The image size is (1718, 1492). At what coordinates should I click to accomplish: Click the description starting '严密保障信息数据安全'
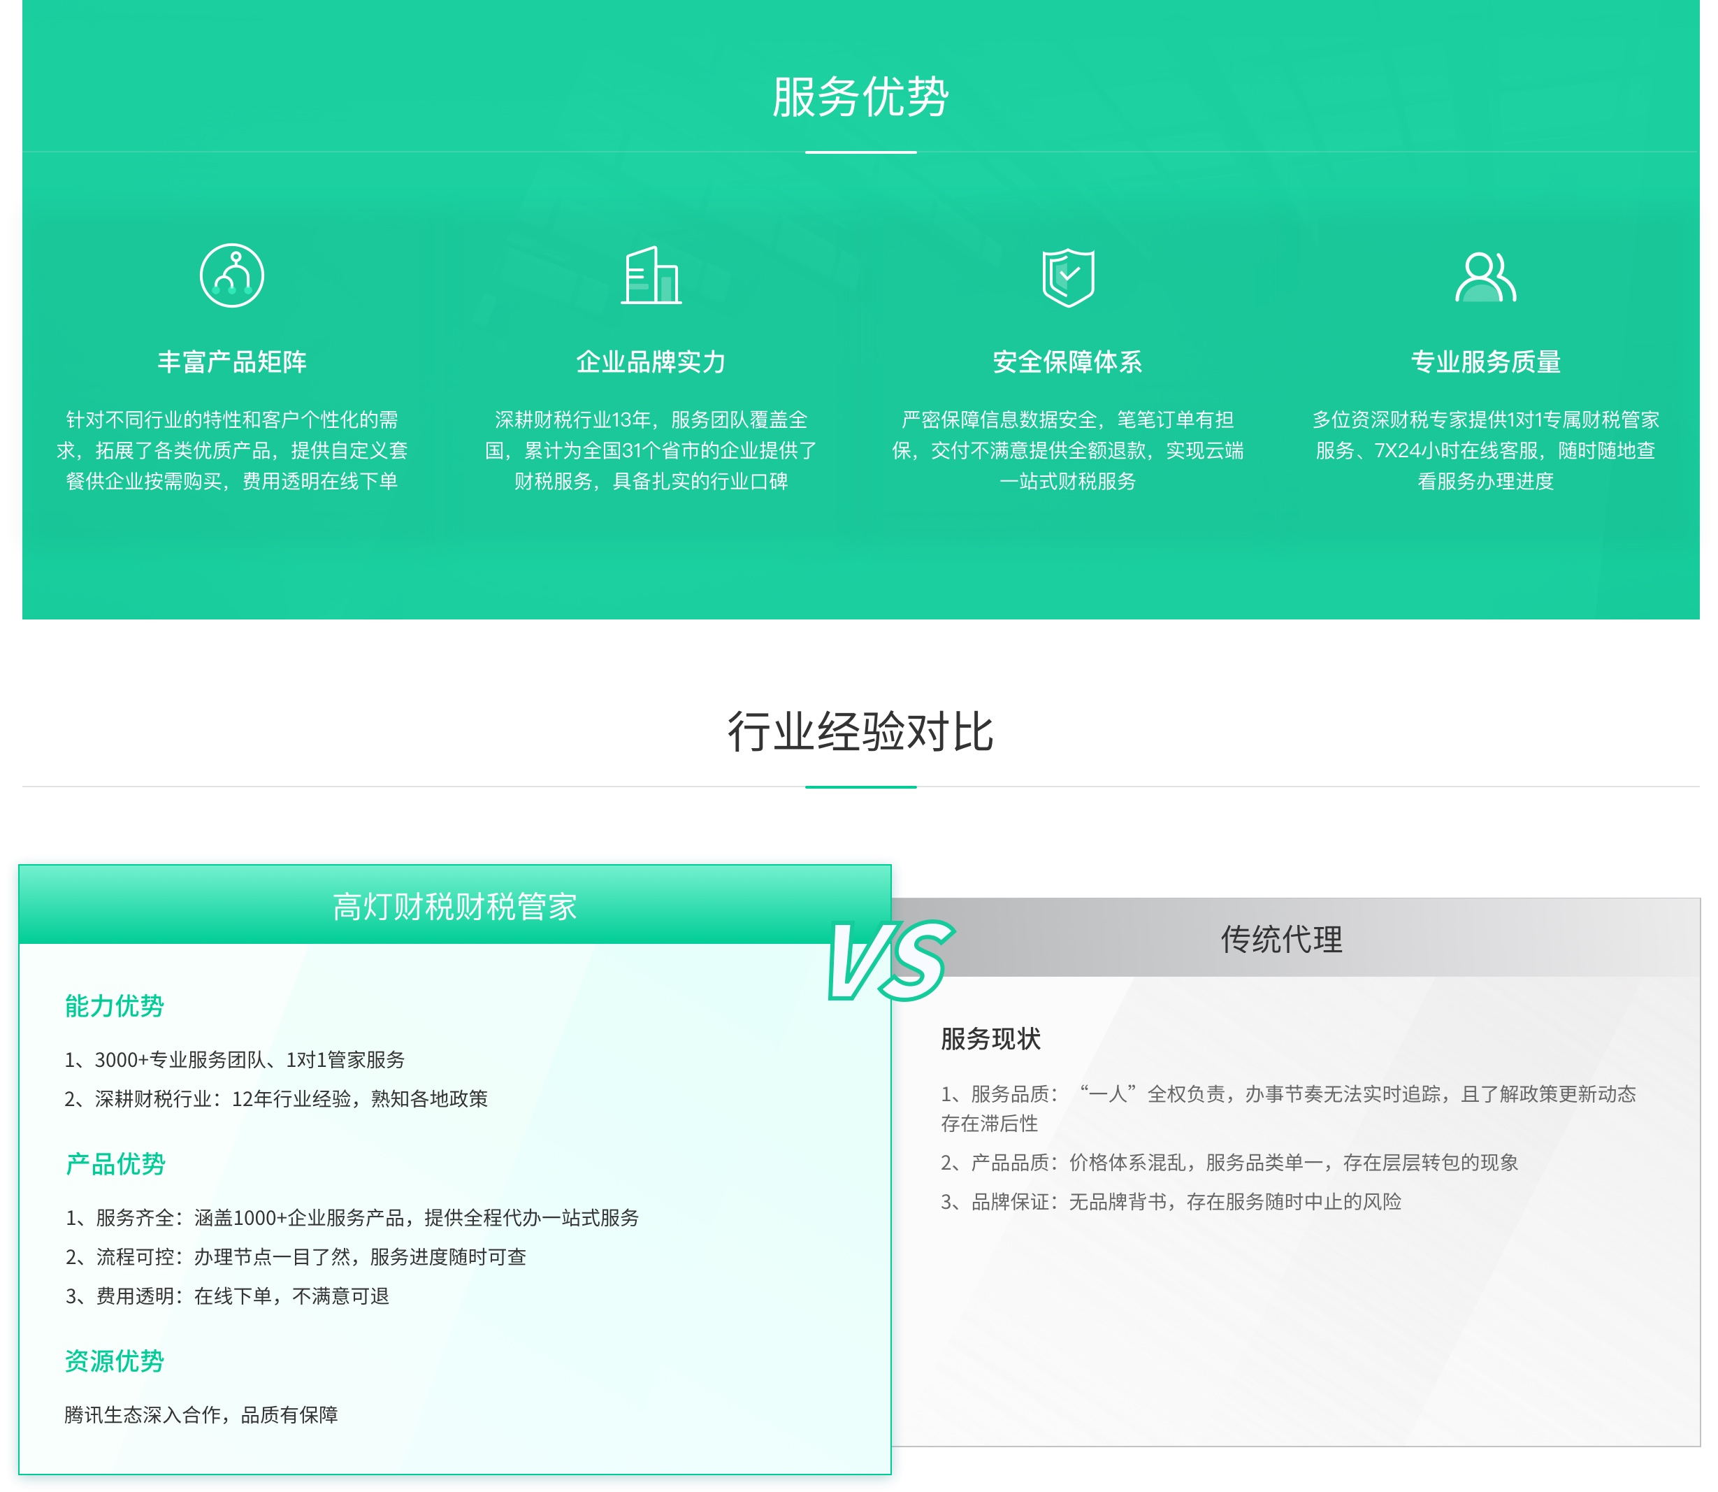pos(1068,450)
